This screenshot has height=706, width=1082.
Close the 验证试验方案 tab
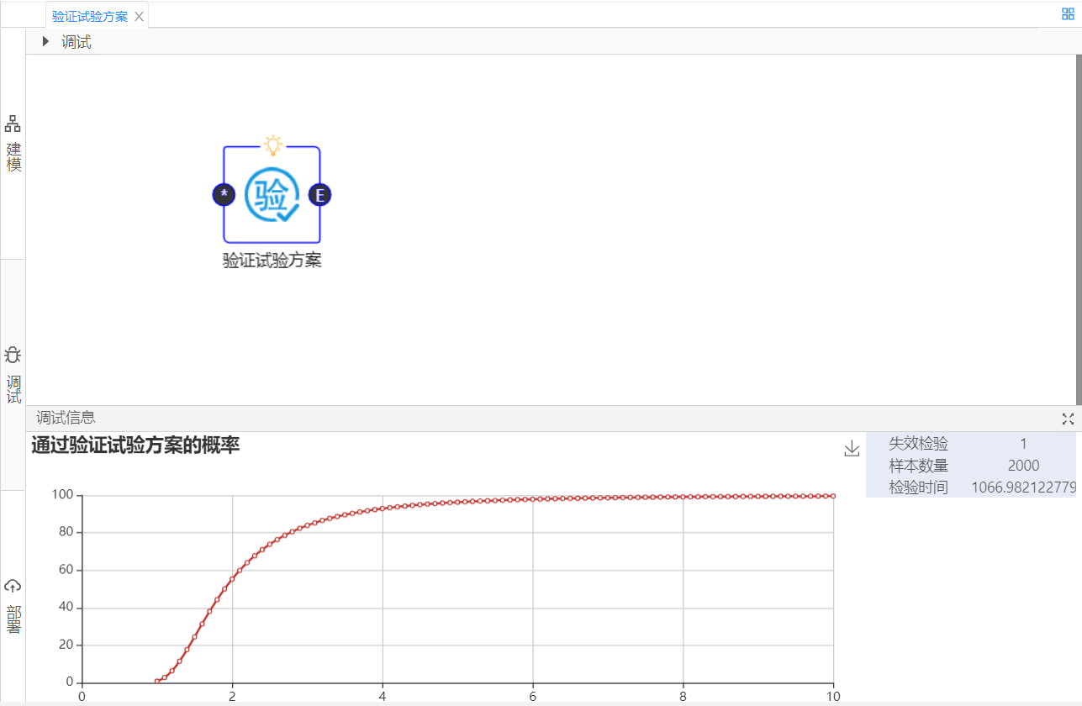pos(140,16)
